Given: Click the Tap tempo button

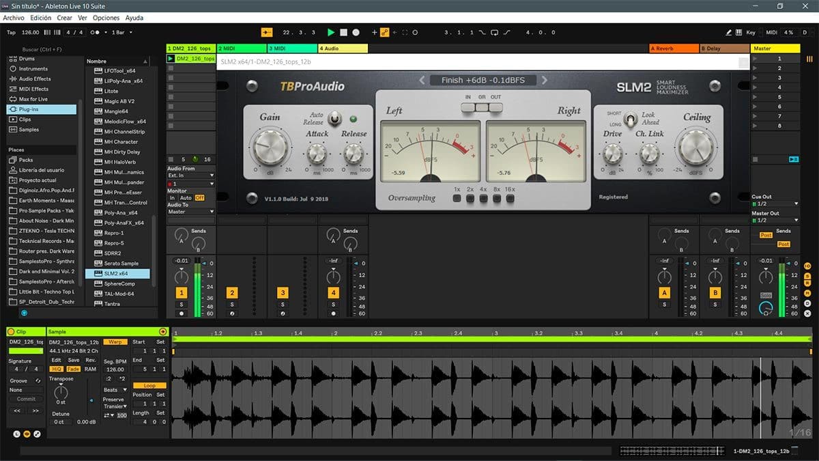Looking at the screenshot, I should tap(11, 32).
